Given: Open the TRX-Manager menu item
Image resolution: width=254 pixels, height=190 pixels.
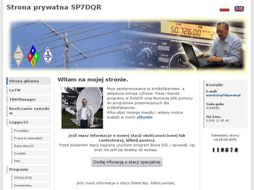Looking at the screenshot, I should pyautogui.click(x=29, y=99).
